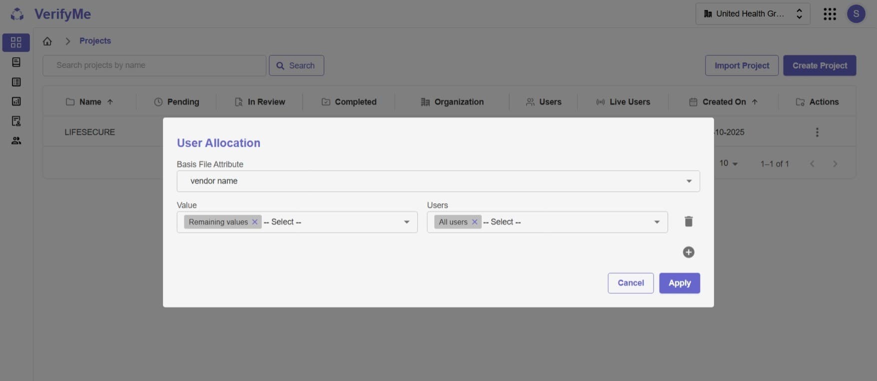Switch organization via United Health Group selector
Viewport: 877px width, 381px height.
[x=752, y=14]
